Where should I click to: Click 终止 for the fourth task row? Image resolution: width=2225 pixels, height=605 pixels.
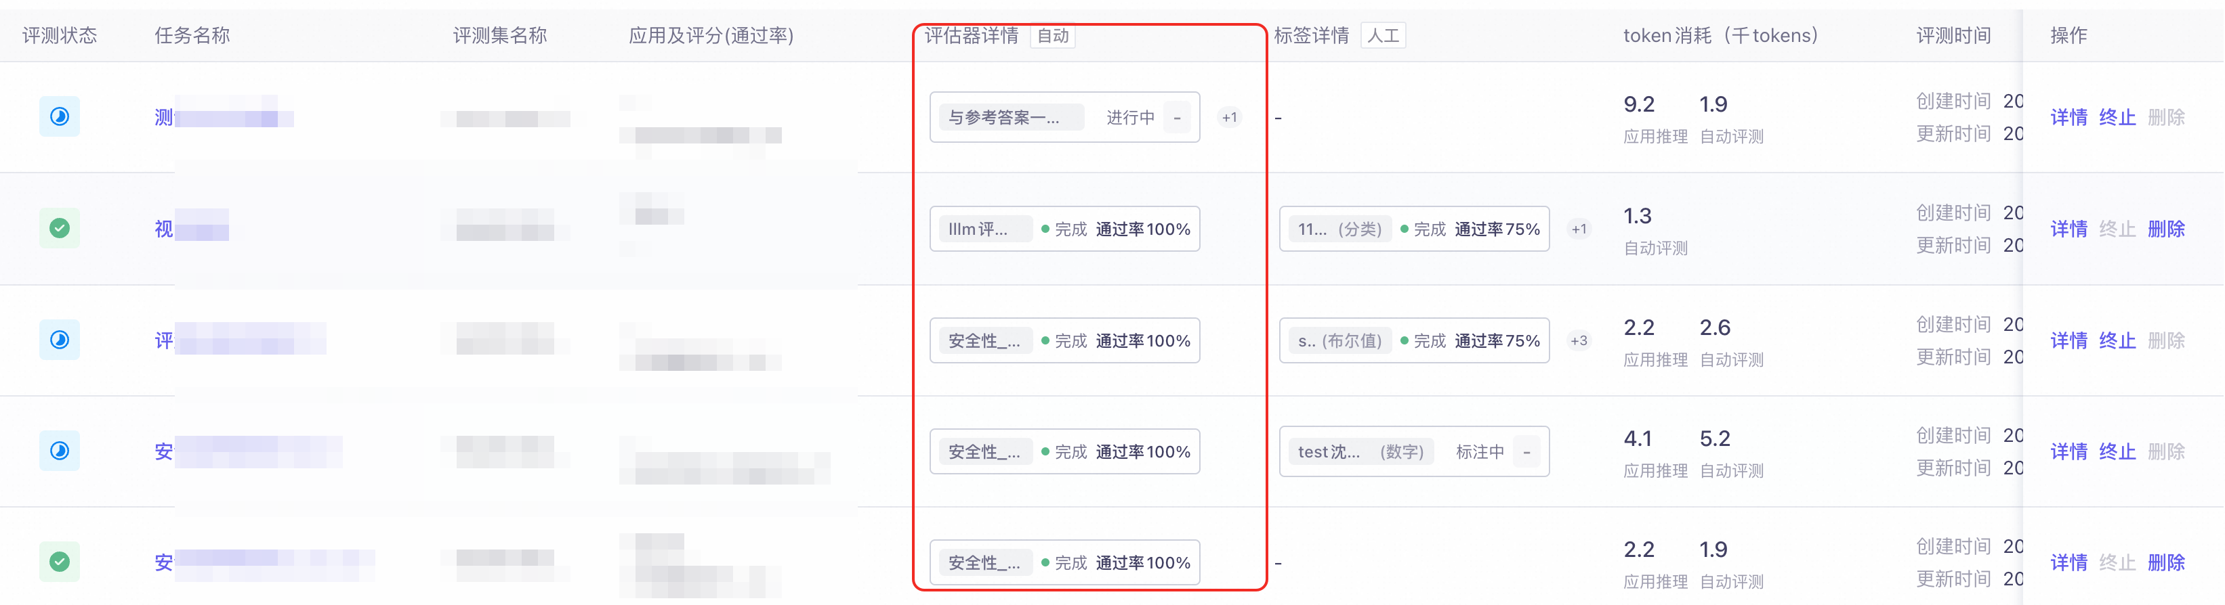tap(2117, 451)
